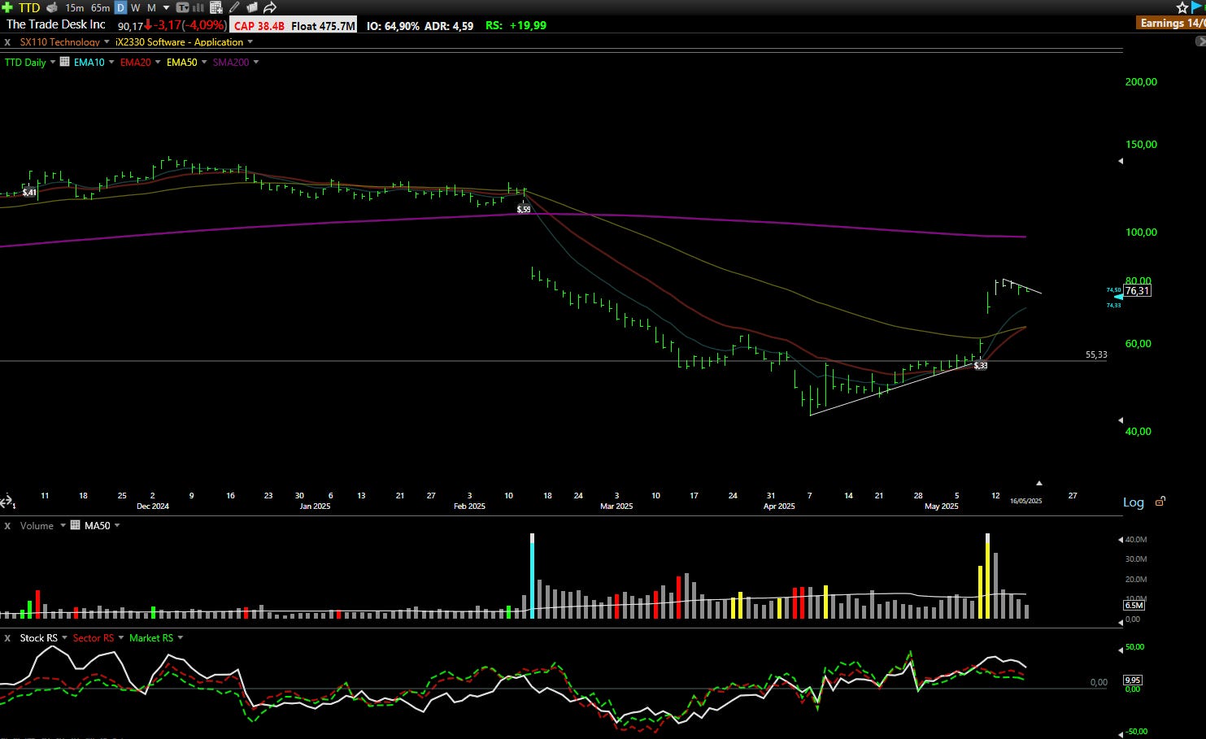Click the 9,95 RS value label
The image size is (1206, 739).
1133,680
